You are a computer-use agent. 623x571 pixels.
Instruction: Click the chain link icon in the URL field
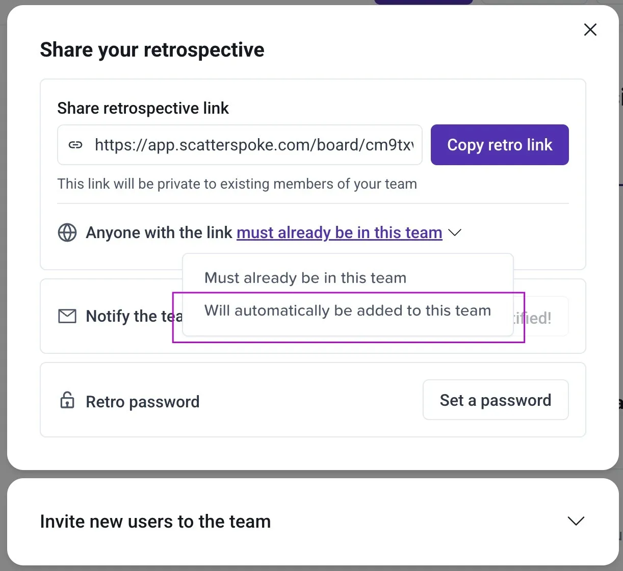click(x=75, y=145)
